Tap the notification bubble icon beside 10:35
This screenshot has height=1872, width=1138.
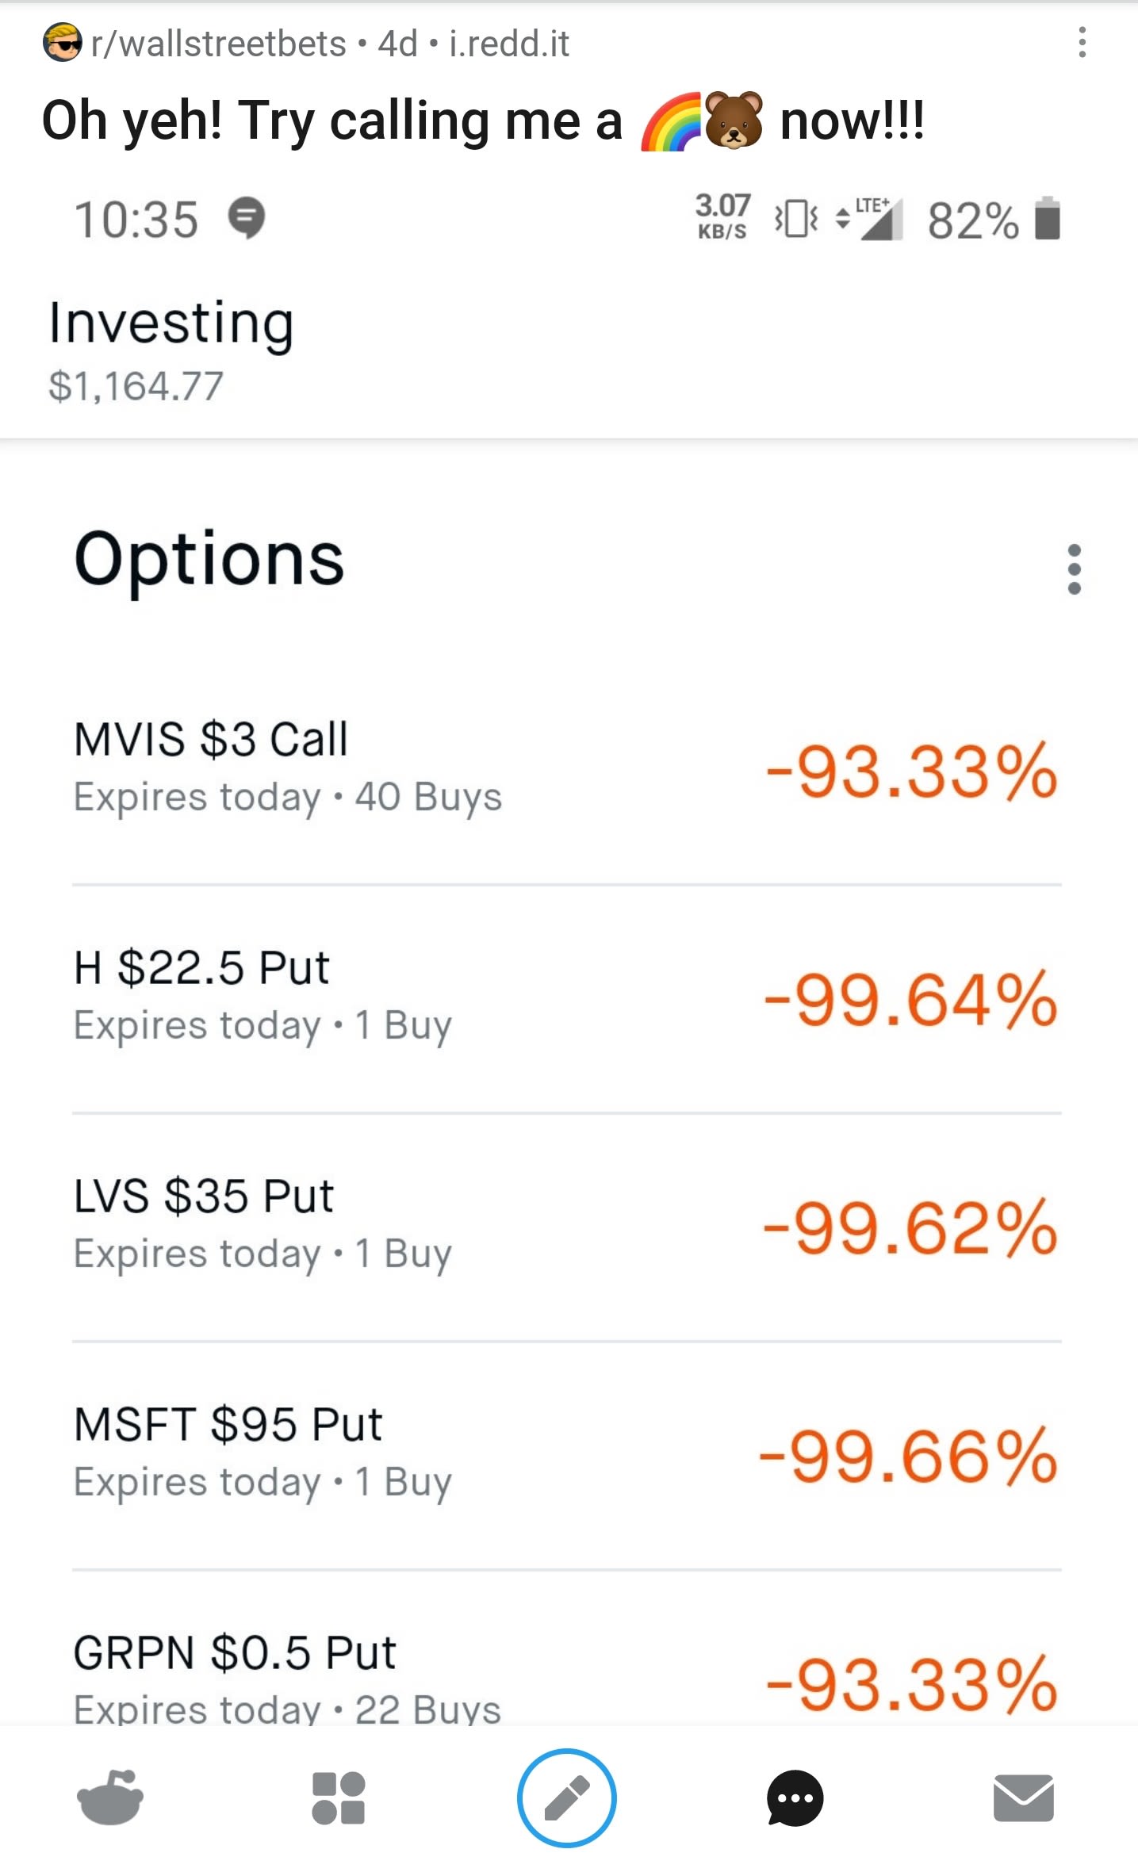[247, 218]
